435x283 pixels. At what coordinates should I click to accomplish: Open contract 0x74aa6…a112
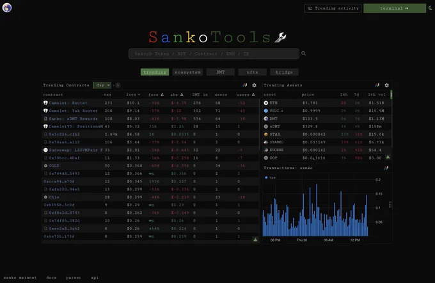point(64,142)
